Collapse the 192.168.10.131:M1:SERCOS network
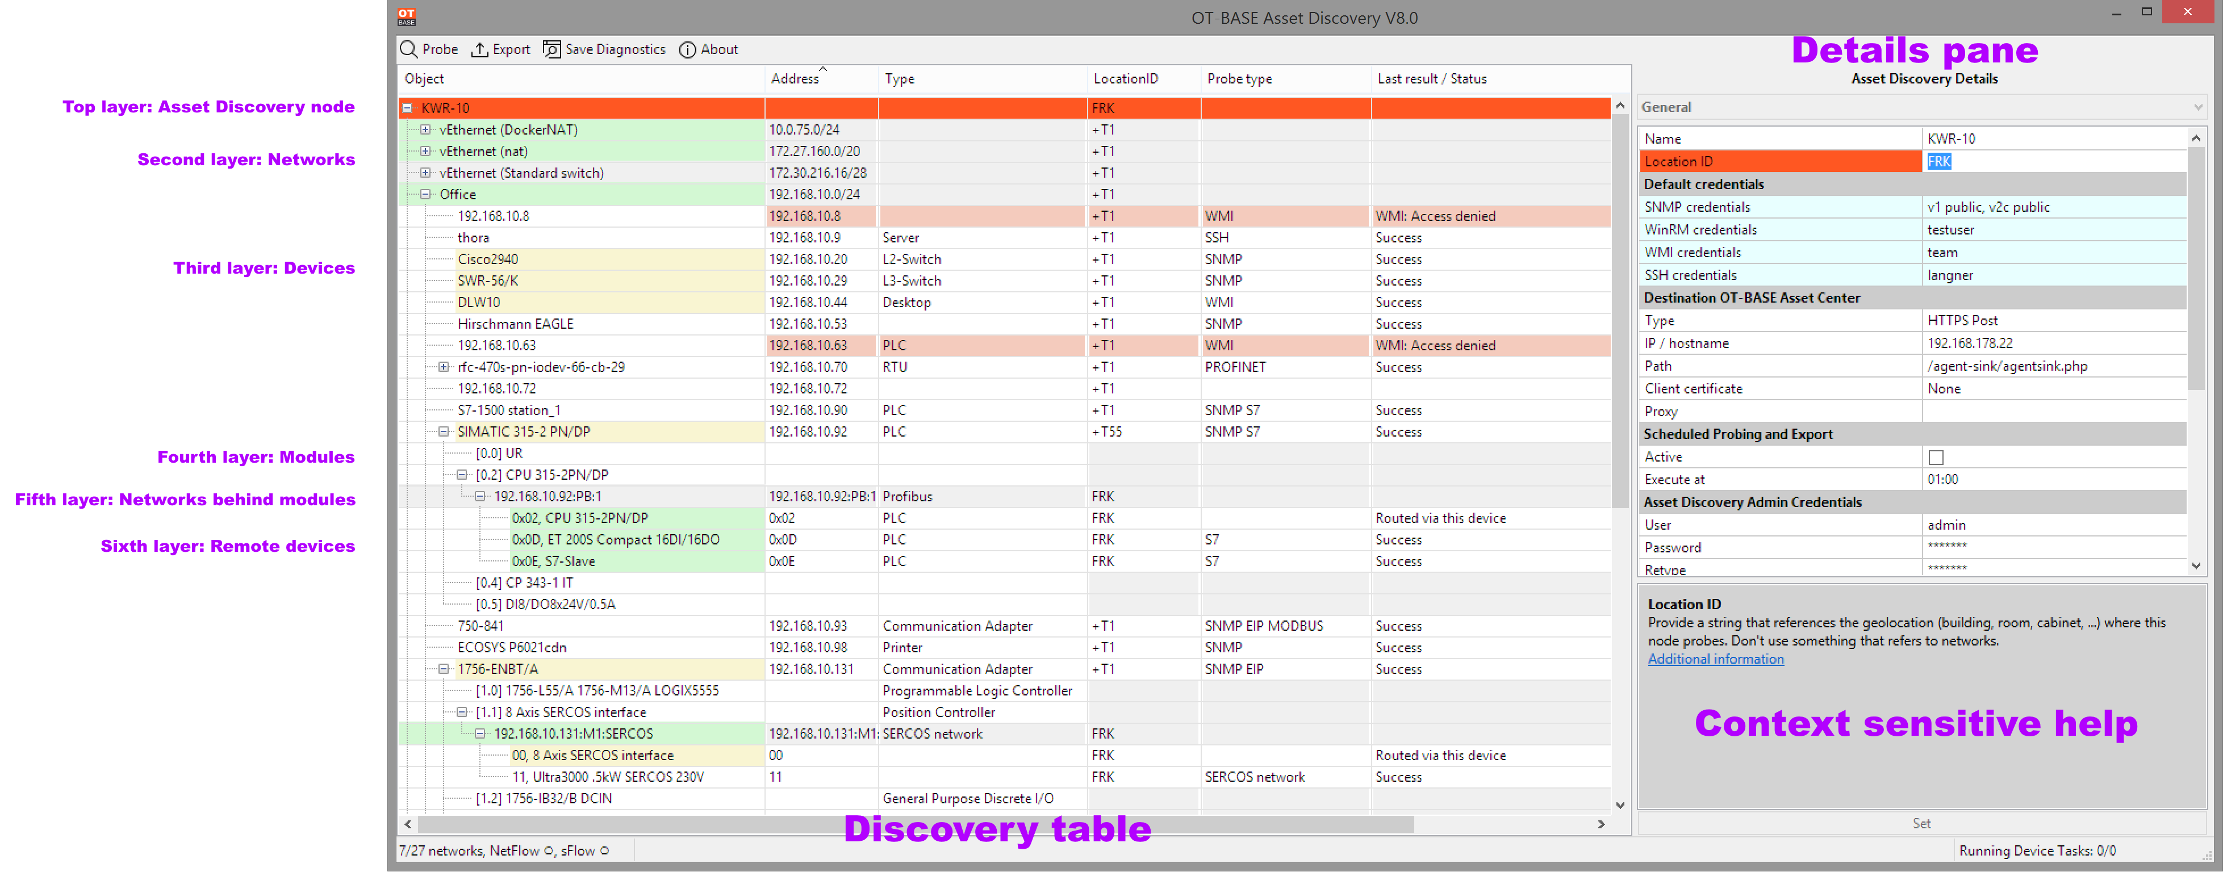2223x872 pixels. click(x=480, y=733)
